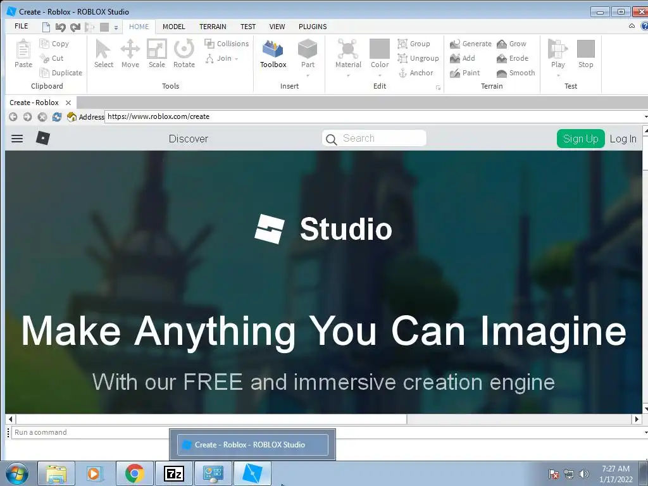Image resolution: width=648 pixels, height=486 pixels.
Task: Open the Toolbox panel
Action: (x=273, y=54)
